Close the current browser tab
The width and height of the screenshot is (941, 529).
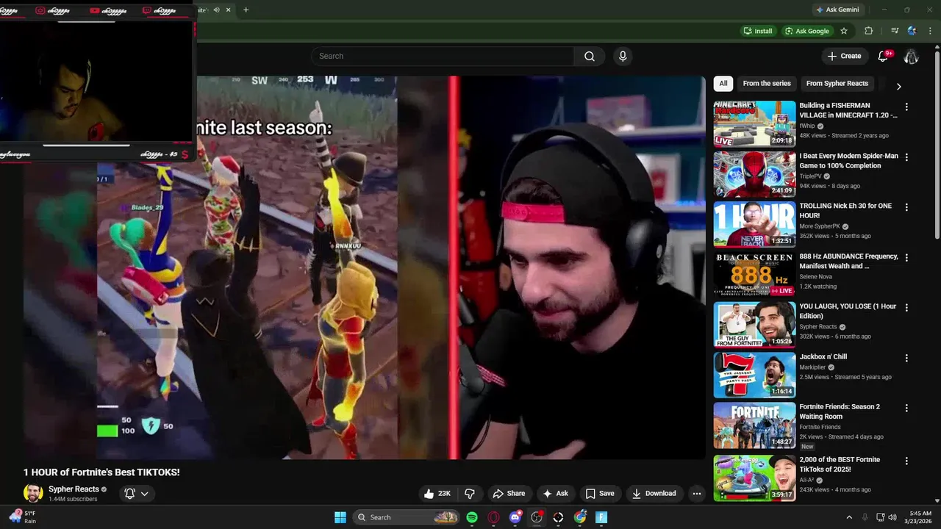click(x=228, y=10)
